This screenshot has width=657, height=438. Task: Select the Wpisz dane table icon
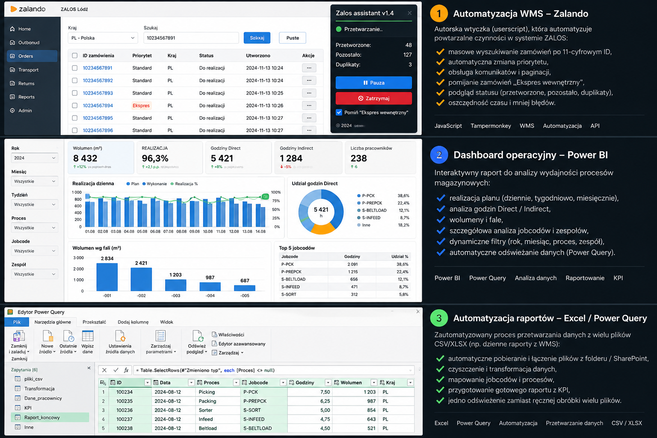[88, 336]
